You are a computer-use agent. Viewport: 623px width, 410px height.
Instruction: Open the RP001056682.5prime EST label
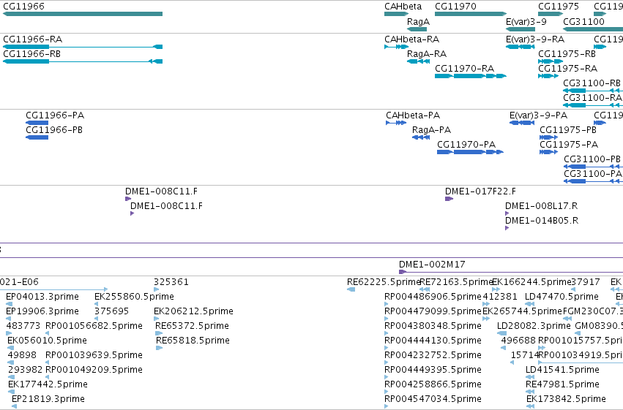coord(94,327)
